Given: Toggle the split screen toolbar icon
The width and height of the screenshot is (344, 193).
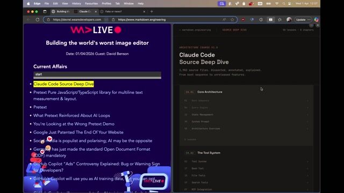Looking at the screenshot, I should pyautogui.click(x=271, y=20).
